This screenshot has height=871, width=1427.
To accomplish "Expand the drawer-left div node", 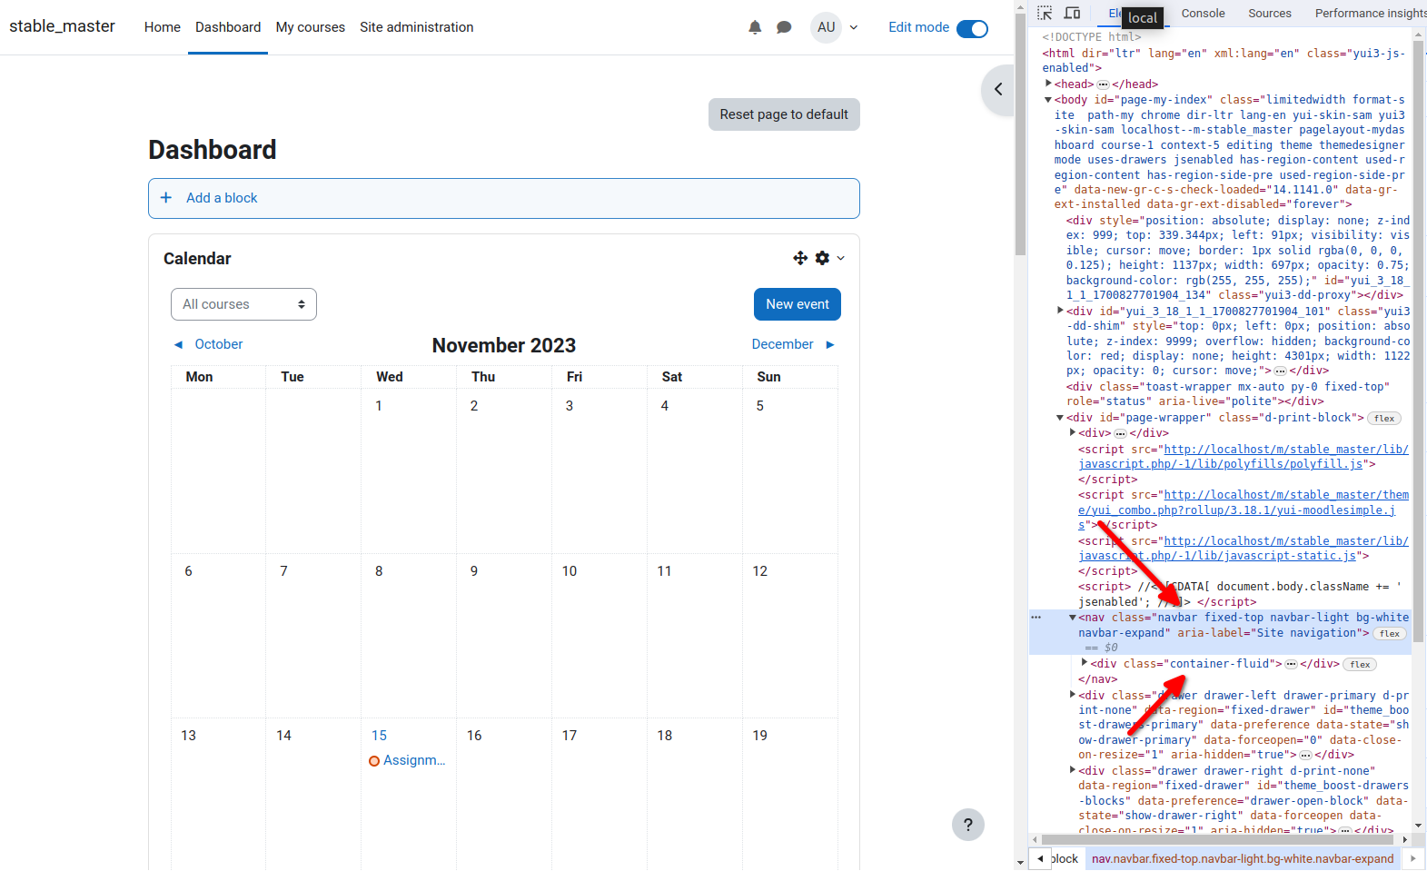I will [1073, 695].
